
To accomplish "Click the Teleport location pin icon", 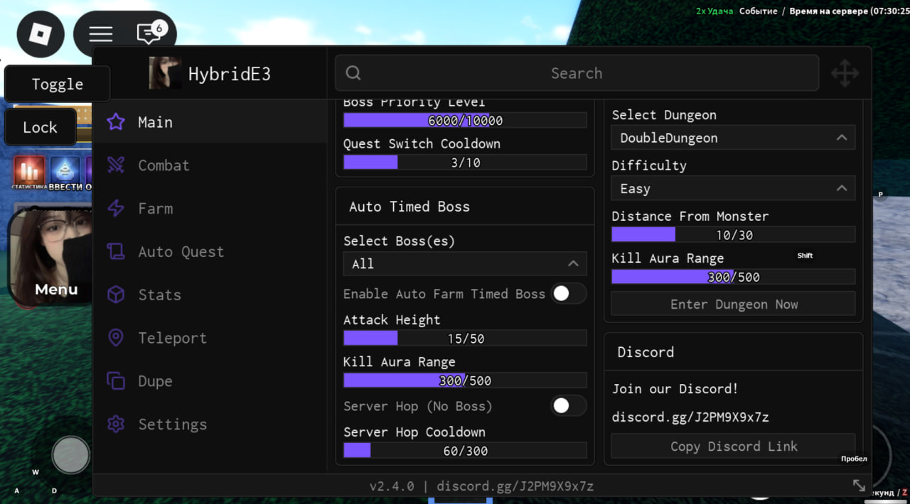I will tap(115, 338).
